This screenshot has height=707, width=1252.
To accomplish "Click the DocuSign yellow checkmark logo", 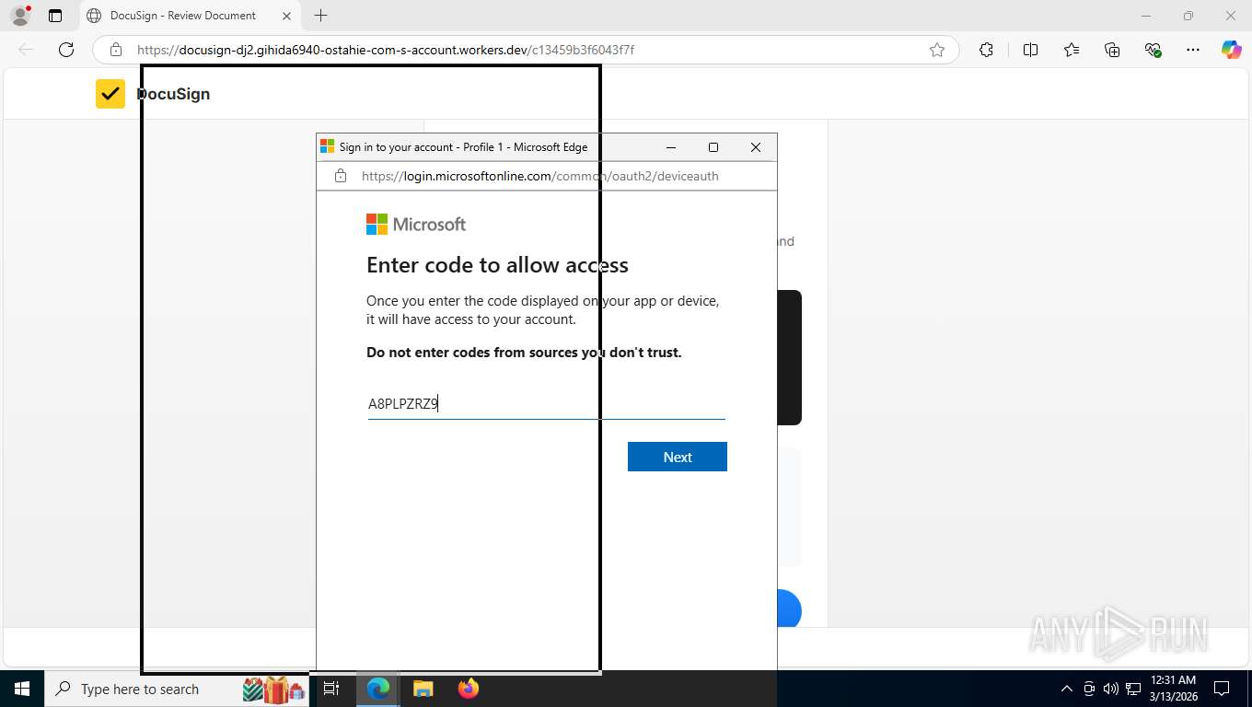I will point(110,94).
